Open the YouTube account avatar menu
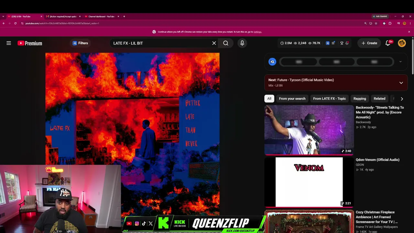The width and height of the screenshot is (414, 233). pyautogui.click(x=402, y=43)
